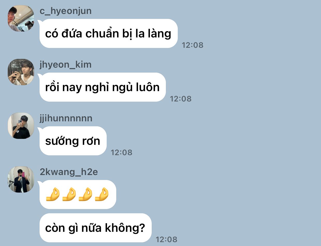This screenshot has width=321, height=246.
Task: Click the username jjihunnnnnn
Action: tap(66, 118)
